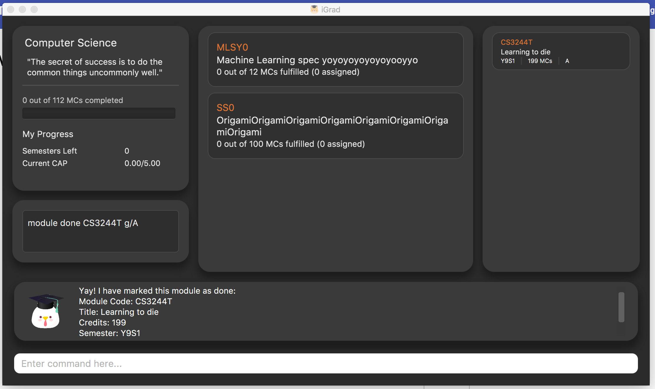
Task: Click the 'My Progress' heading
Action: [x=48, y=134]
